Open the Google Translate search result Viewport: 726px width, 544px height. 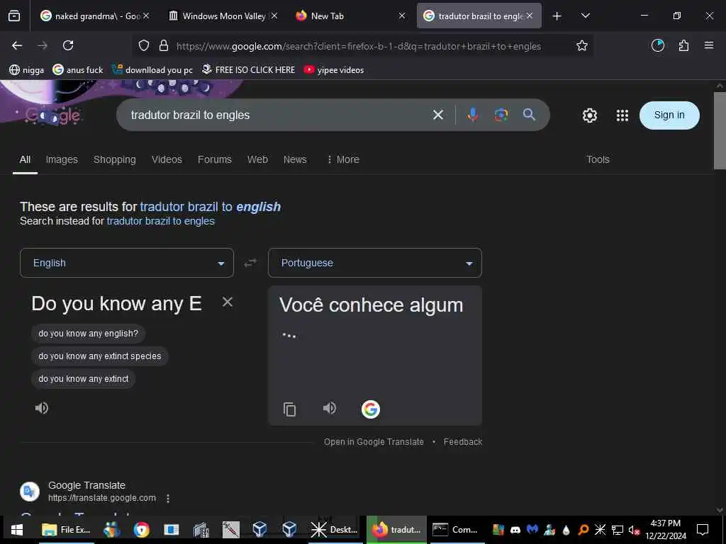[86, 485]
